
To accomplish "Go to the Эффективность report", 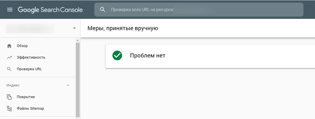I will tap(31, 57).
